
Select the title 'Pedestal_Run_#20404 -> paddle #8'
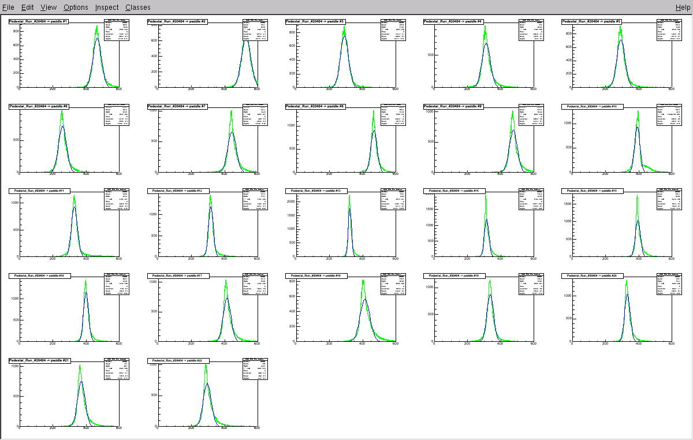[315, 107]
